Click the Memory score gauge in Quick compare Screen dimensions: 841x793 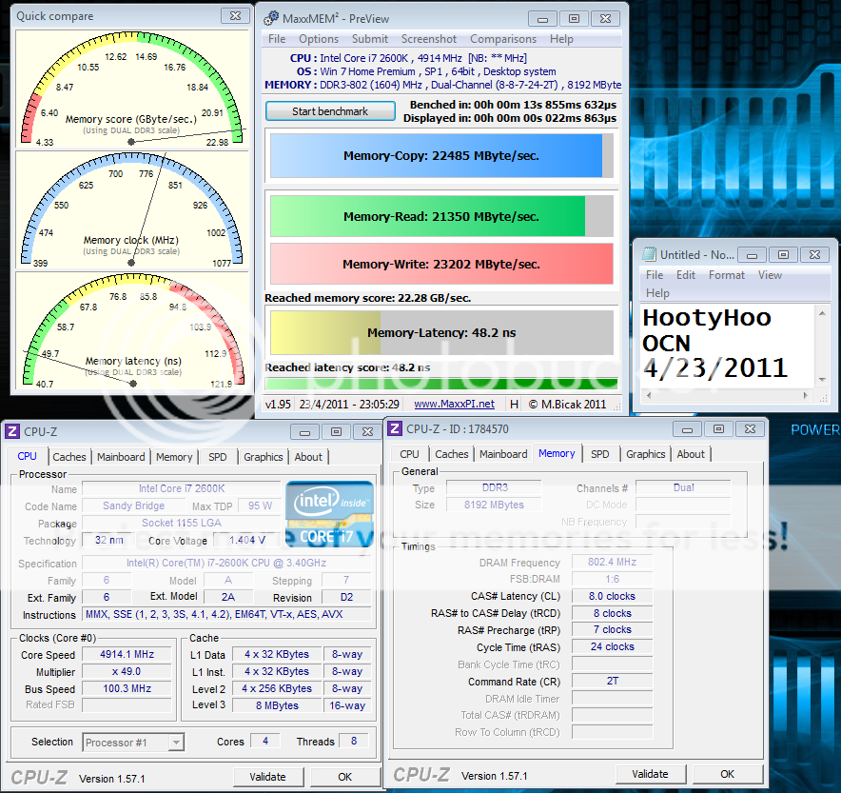(132, 89)
